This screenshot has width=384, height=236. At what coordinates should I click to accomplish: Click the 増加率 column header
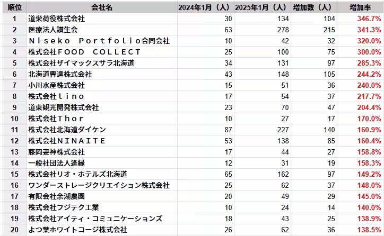click(x=360, y=7)
